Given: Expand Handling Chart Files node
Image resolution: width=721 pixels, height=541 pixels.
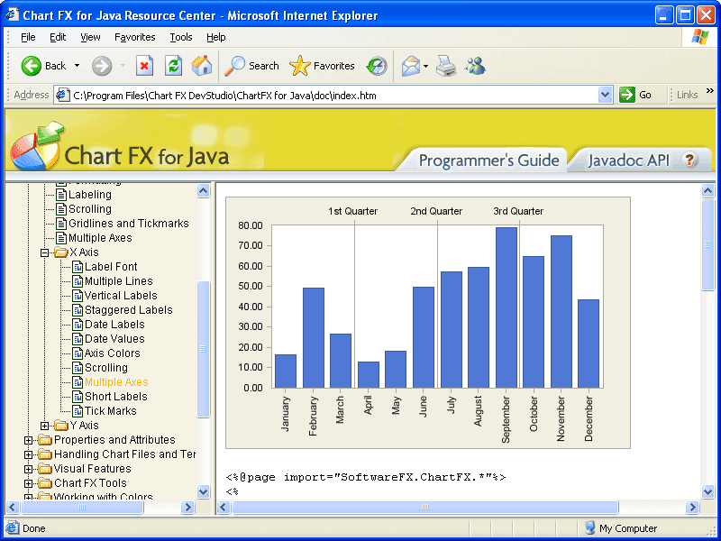Looking at the screenshot, I should point(29,454).
